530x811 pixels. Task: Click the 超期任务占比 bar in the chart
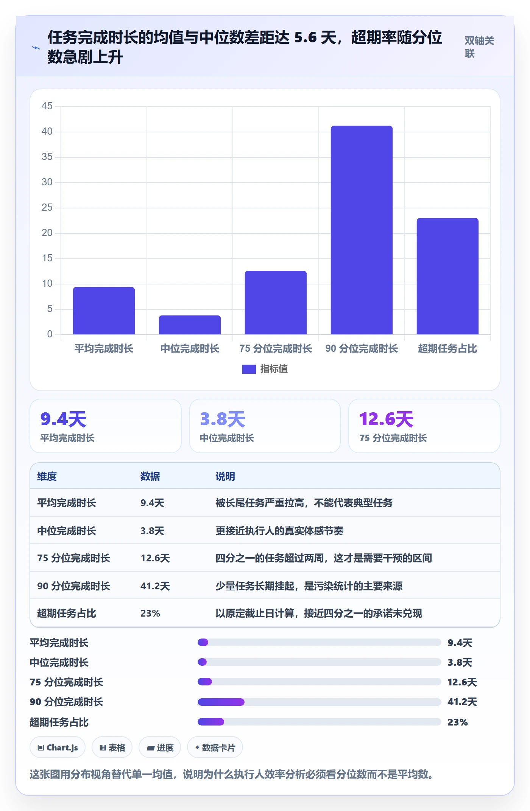pyautogui.click(x=447, y=276)
